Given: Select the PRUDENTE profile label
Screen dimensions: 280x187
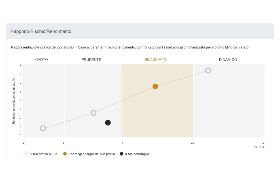Looking at the screenshot, I should coord(91,60).
